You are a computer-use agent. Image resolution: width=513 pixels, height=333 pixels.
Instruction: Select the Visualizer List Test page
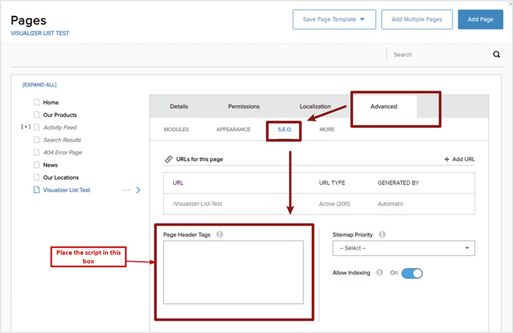66,190
